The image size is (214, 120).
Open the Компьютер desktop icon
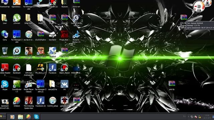(x=5, y=2)
